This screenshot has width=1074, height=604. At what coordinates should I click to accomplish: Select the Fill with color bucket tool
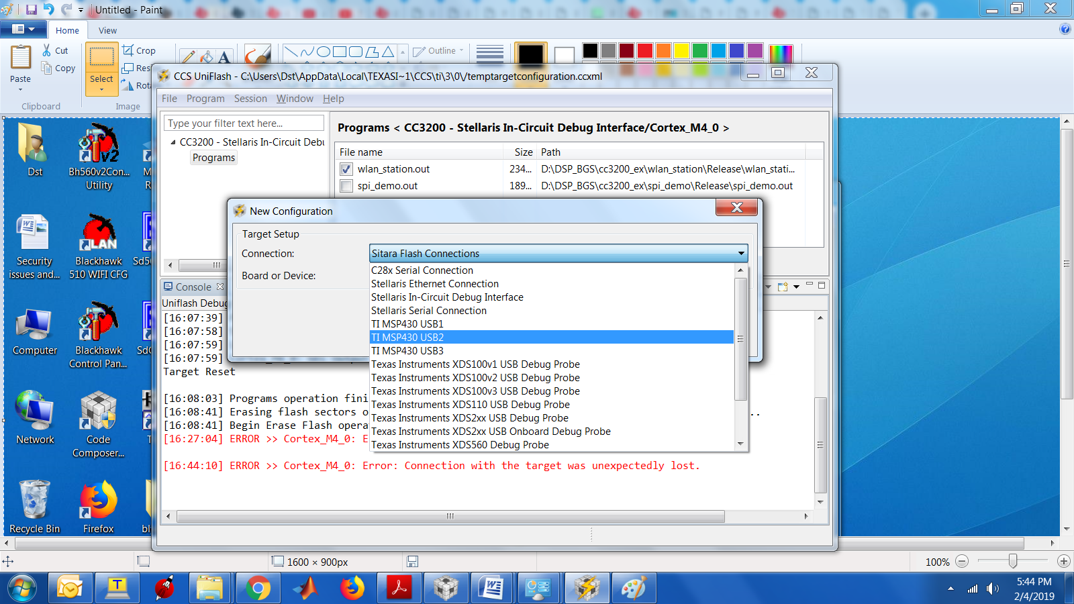[x=206, y=57]
